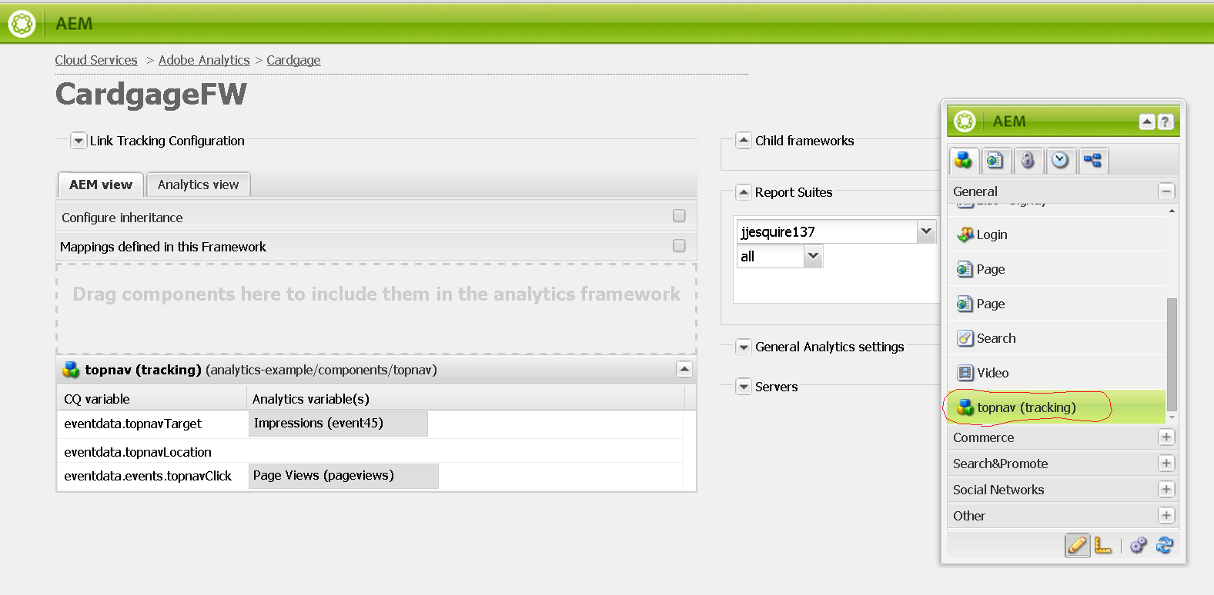1214x595 pixels.
Task: Select the AEM view tab
Action: (x=101, y=184)
